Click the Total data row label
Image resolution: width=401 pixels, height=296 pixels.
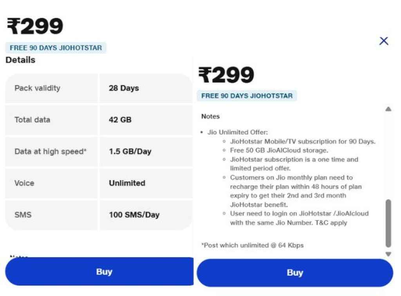[32, 120]
